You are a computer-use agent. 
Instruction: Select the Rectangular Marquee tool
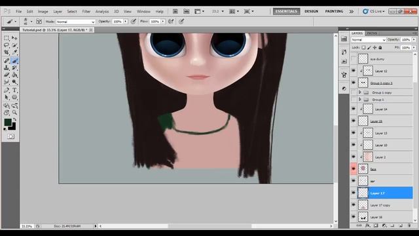tap(7, 38)
